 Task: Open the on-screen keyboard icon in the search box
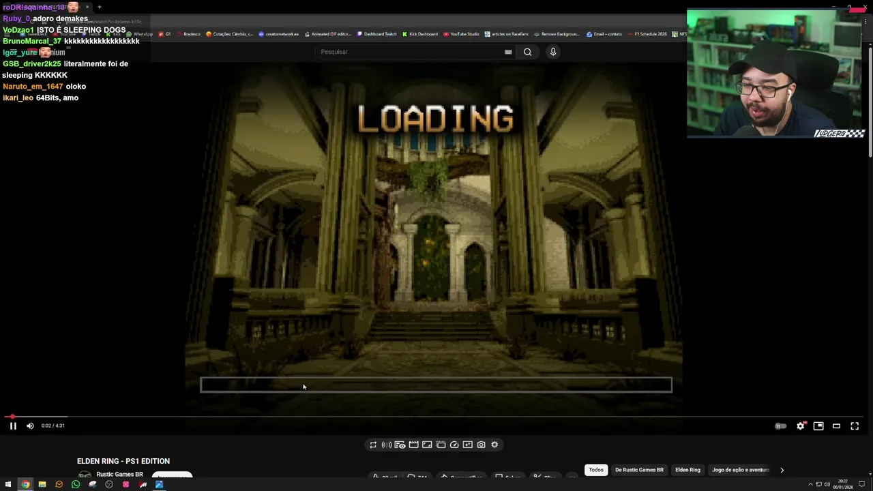(x=508, y=52)
